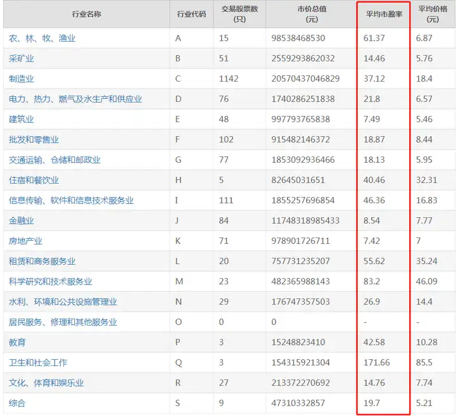Click the 市价总值 column header
Viewport: 456px width, 418px height.
312,14
